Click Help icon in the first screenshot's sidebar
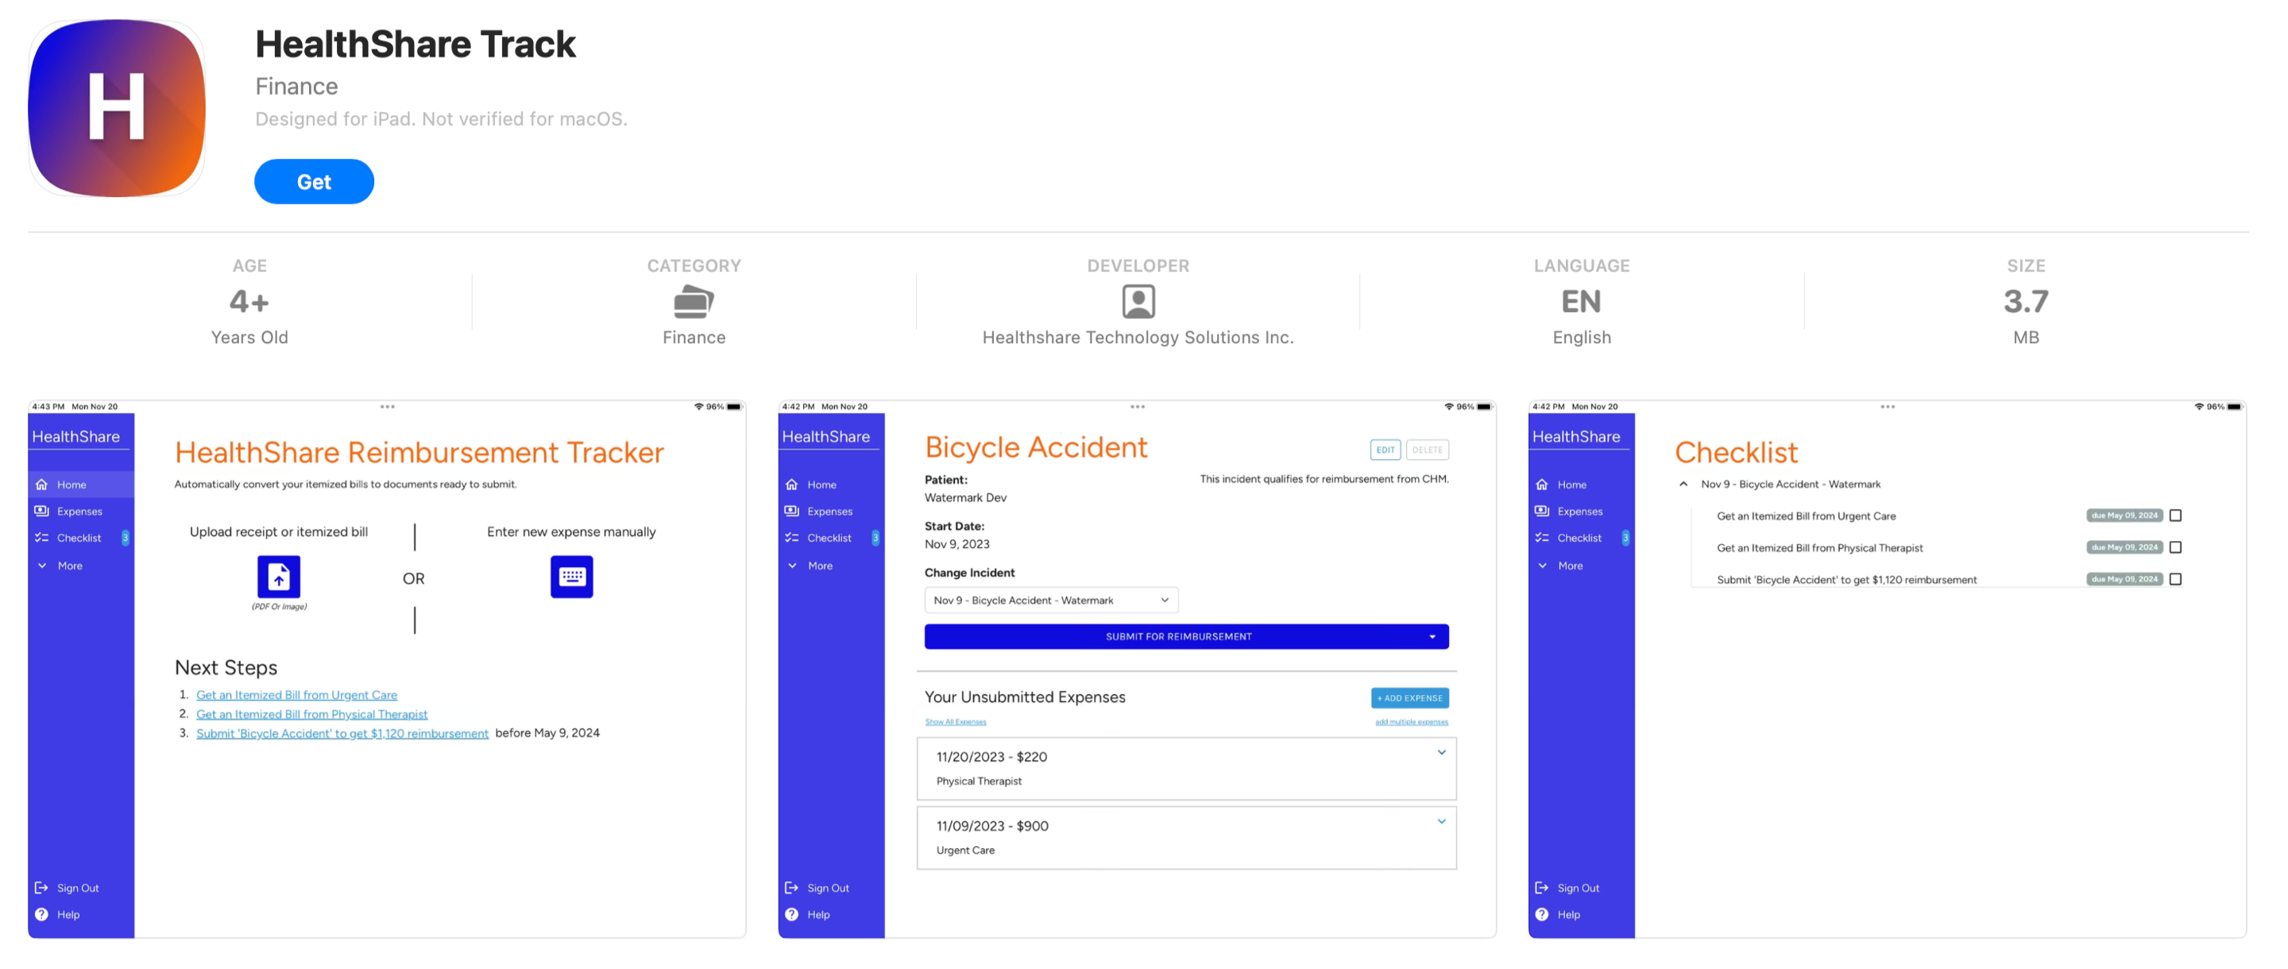Viewport: 2288px width, 969px height. [x=42, y=915]
